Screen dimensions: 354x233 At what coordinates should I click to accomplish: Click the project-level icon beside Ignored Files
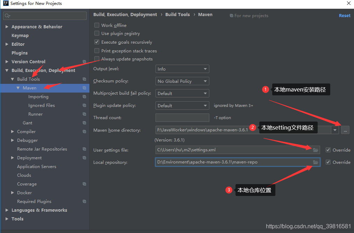pos(85,105)
